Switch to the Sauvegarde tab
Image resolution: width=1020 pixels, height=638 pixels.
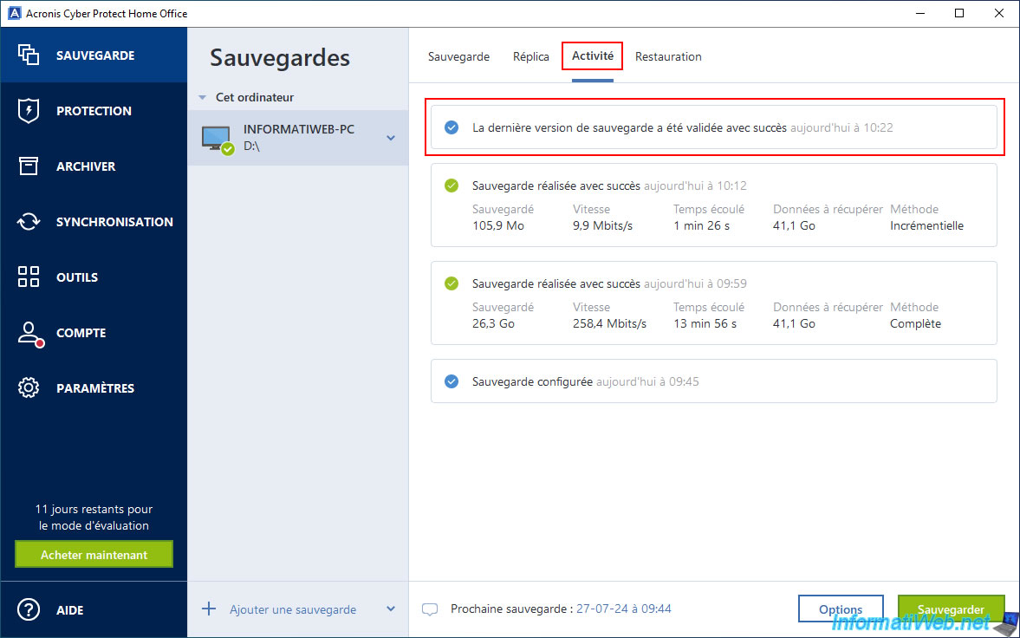[x=458, y=56]
